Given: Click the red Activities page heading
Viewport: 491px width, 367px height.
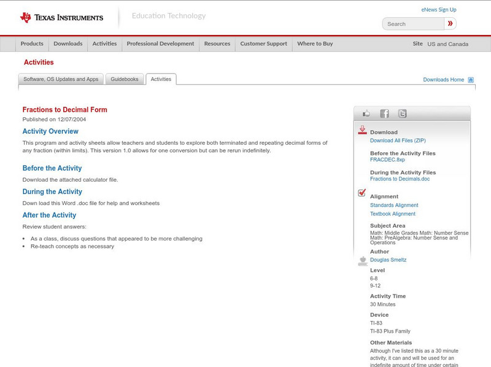Looking at the screenshot, I should tap(39, 63).
